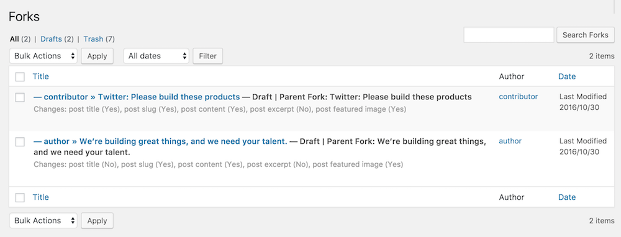Click the bottom Apply button
The width and height of the screenshot is (621, 237).
[x=97, y=220]
